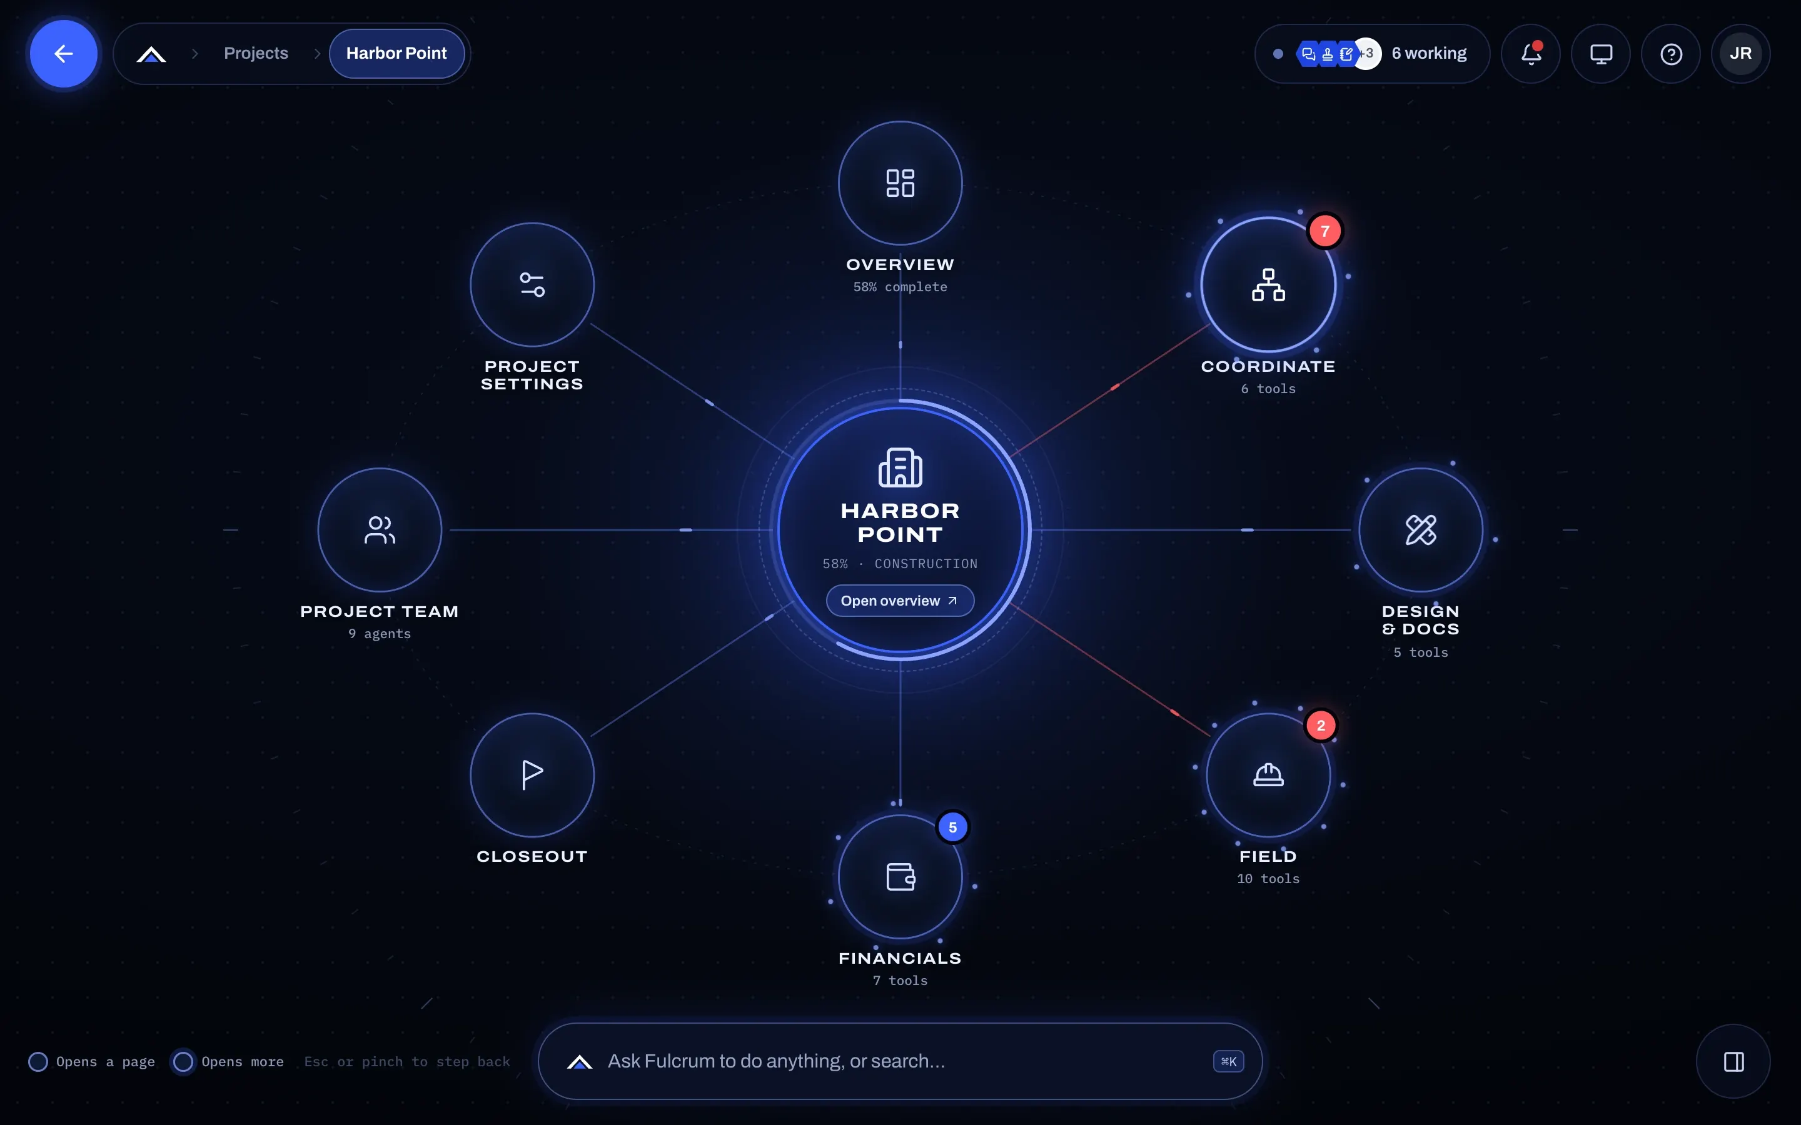Click the COORDINATE label
The height and width of the screenshot is (1125, 1801).
[x=1268, y=366]
